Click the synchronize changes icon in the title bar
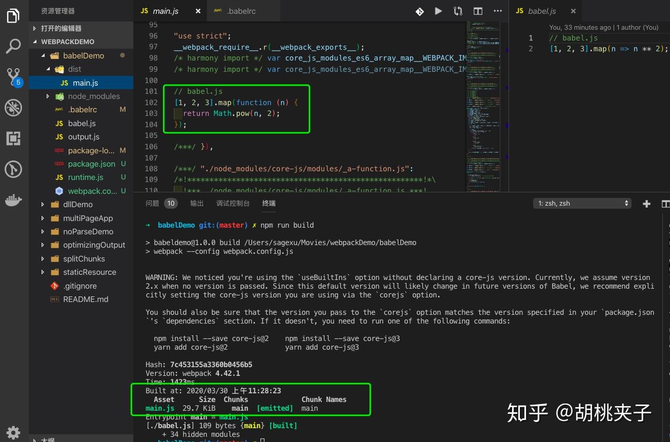 pyautogui.click(x=458, y=11)
